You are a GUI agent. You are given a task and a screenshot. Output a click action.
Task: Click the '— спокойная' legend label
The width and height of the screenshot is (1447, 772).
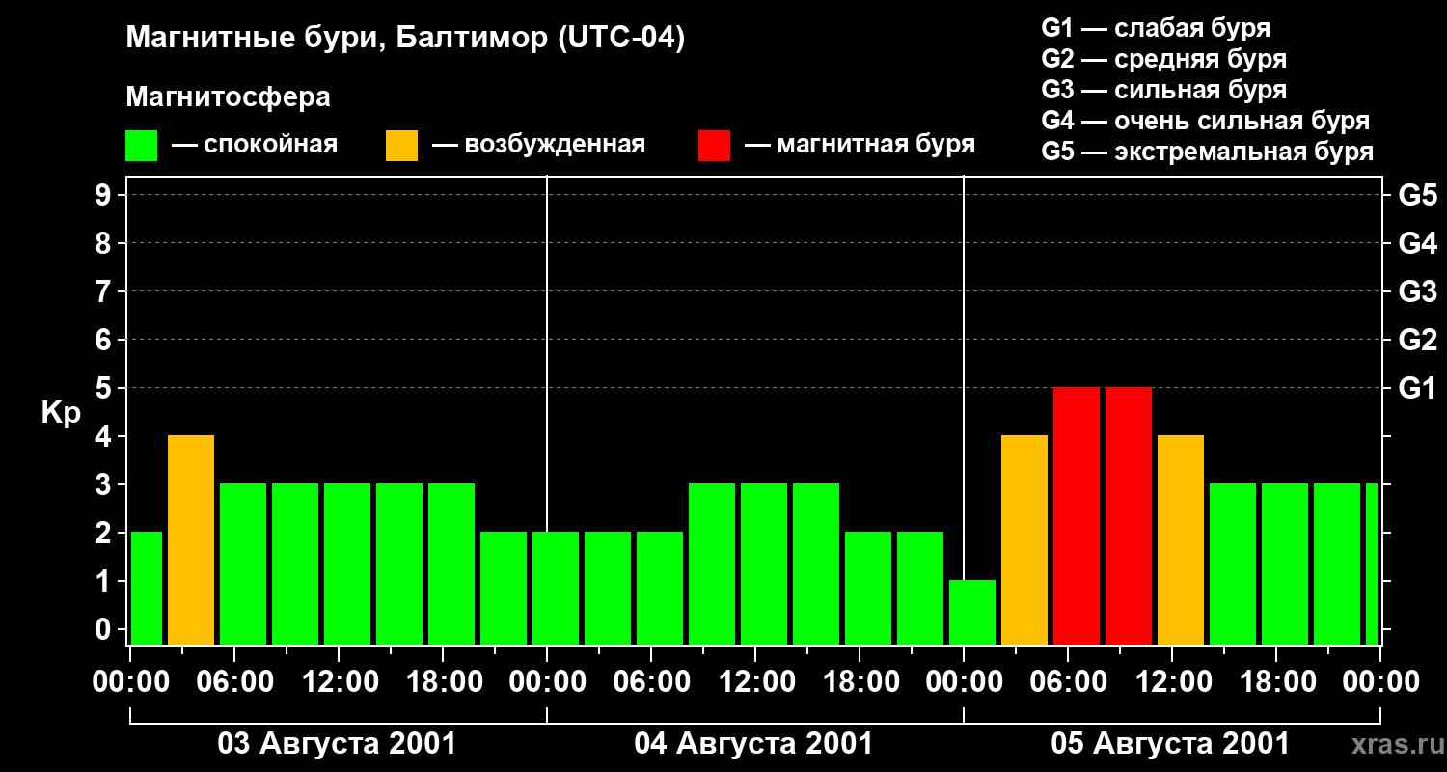255,145
